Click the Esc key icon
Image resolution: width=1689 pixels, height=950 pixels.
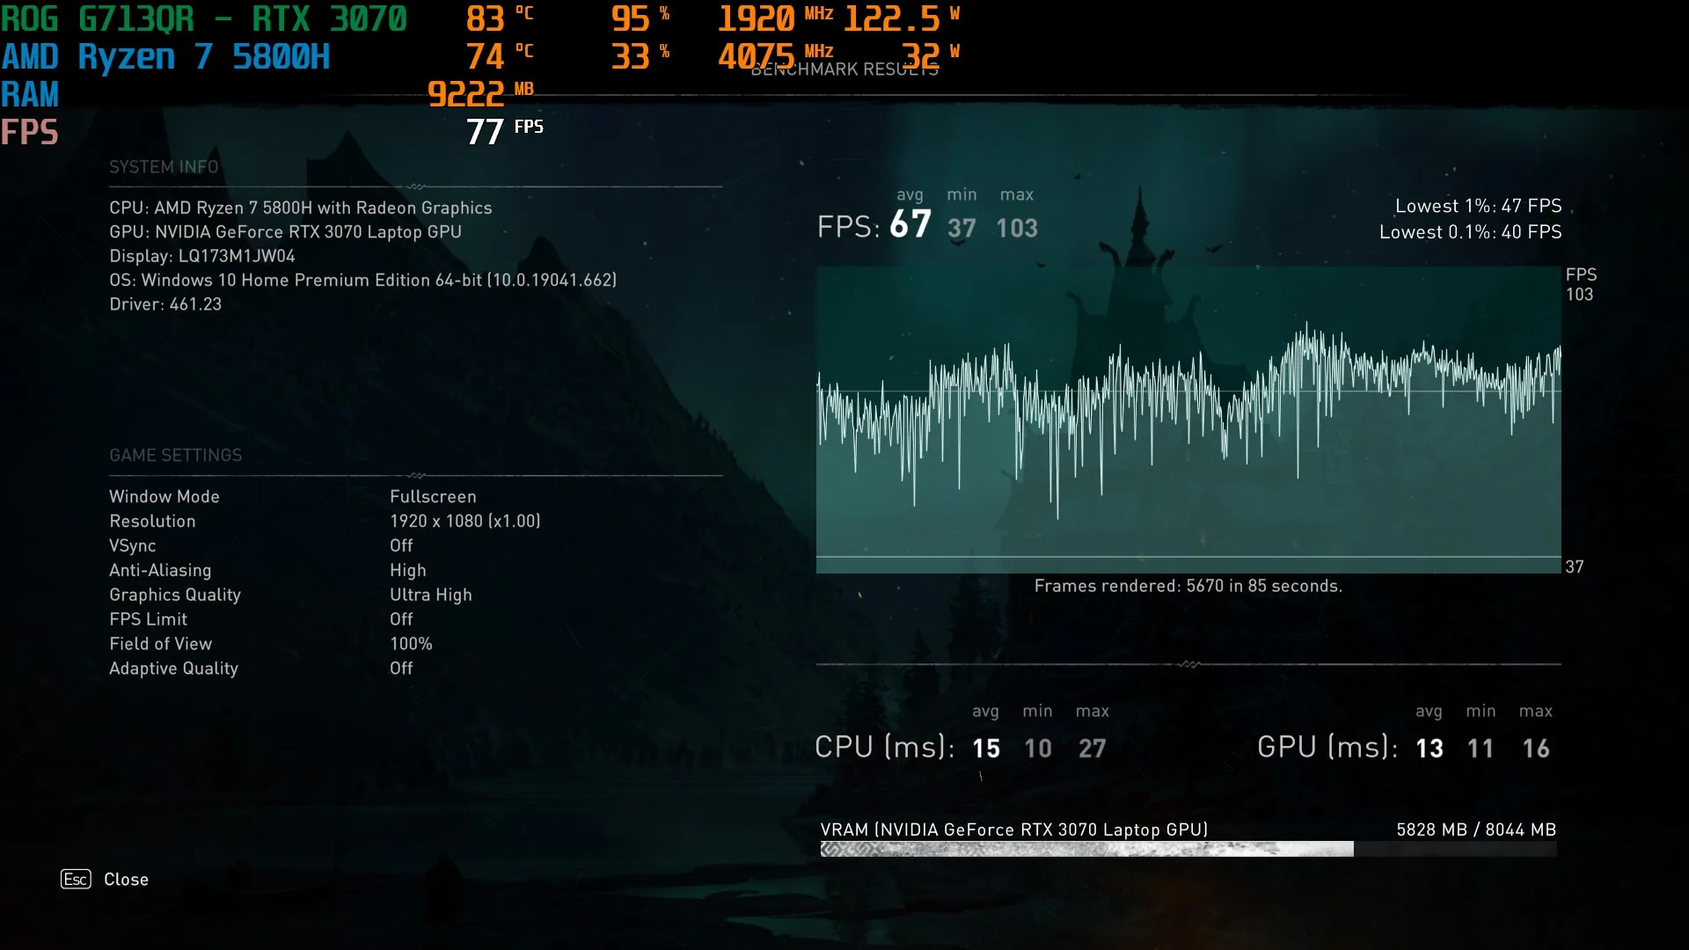point(76,879)
